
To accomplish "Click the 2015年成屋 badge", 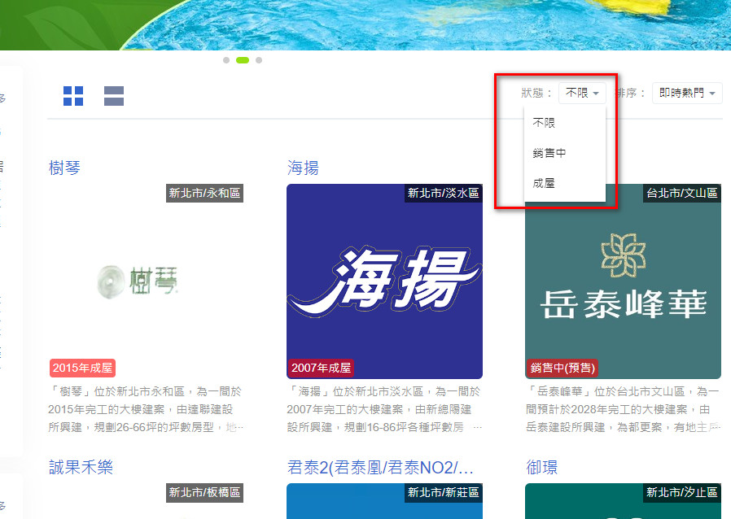I will click(x=82, y=368).
